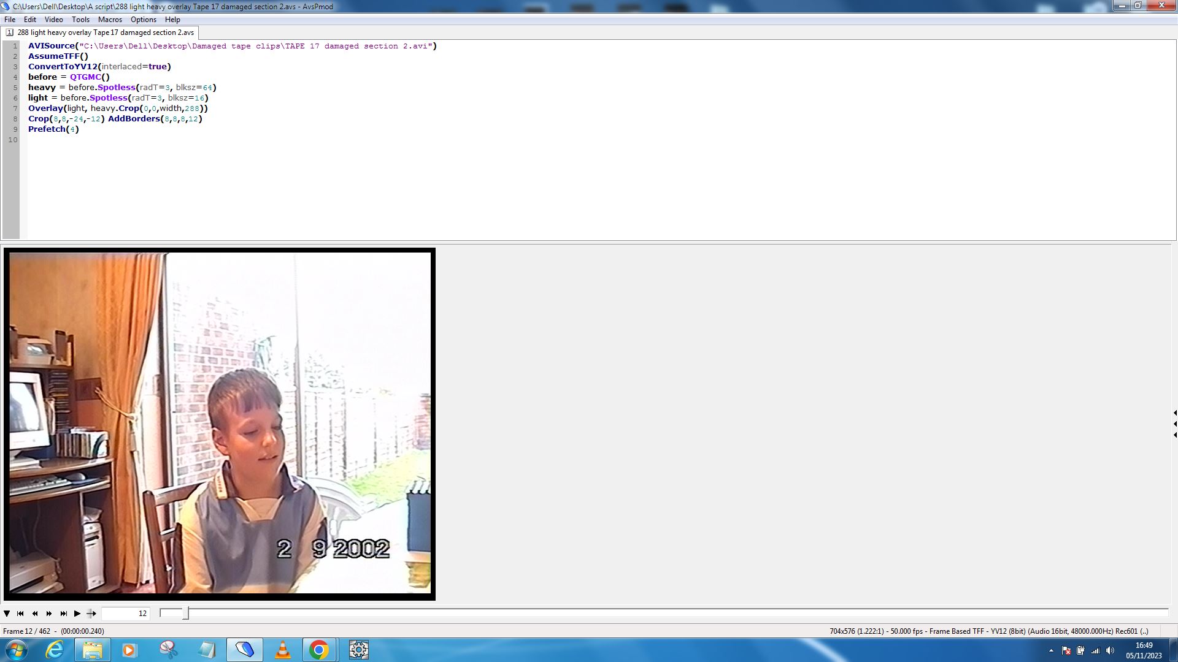Click the AvsPmod window title bar icon
The width and height of the screenshot is (1178, 662).
tap(6, 6)
